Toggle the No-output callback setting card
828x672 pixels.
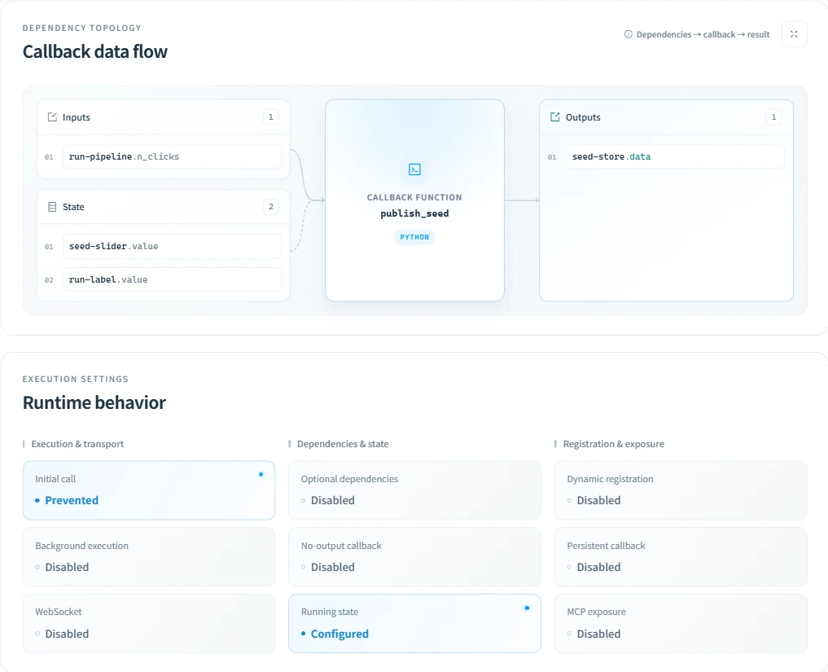point(414,557)
